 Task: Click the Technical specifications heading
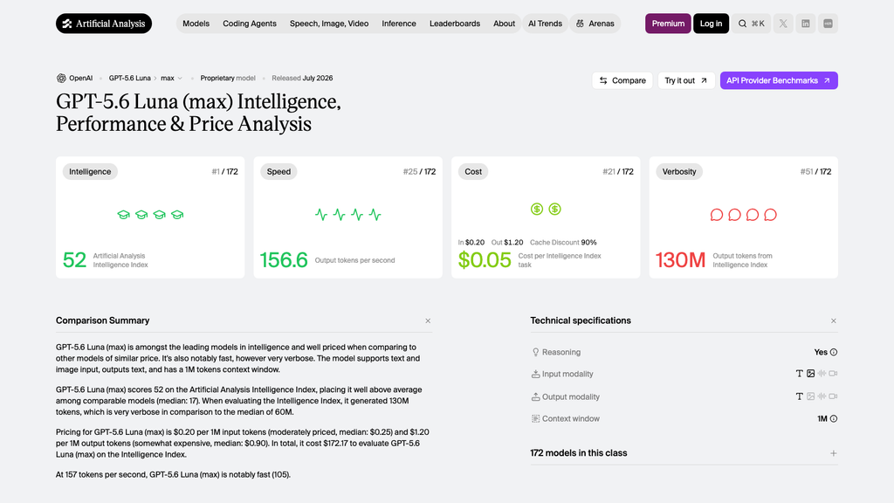(x=581, y=320)
